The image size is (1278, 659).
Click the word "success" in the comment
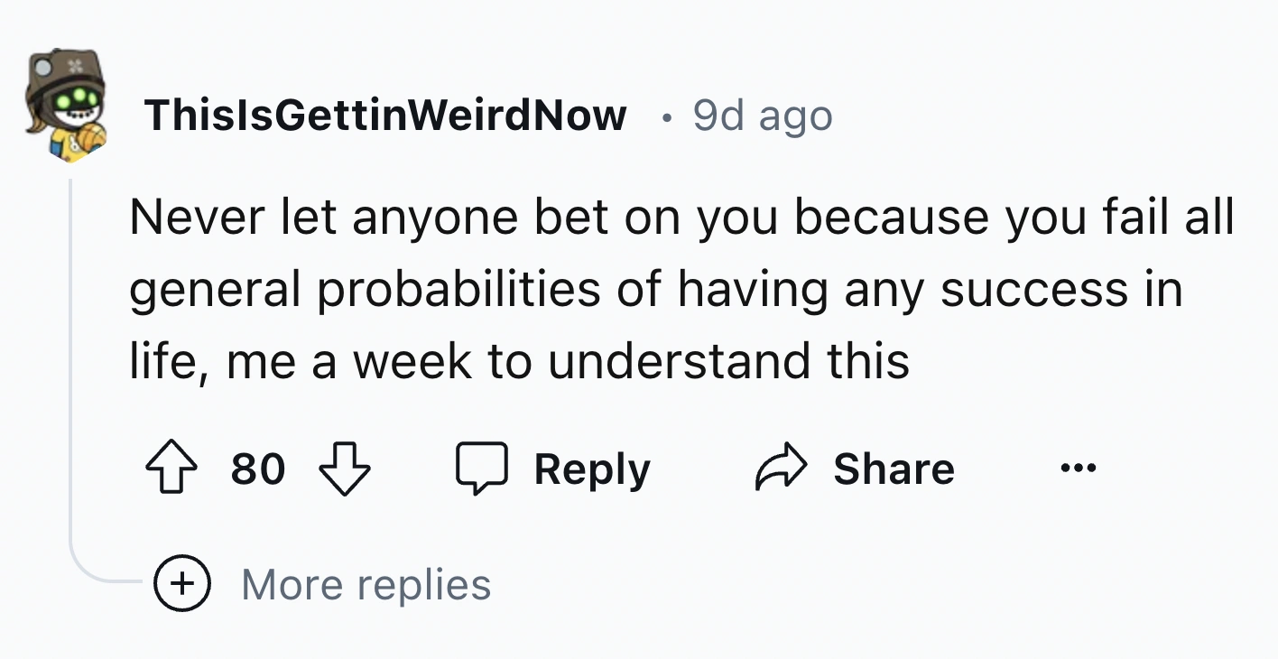point(1031,291)
